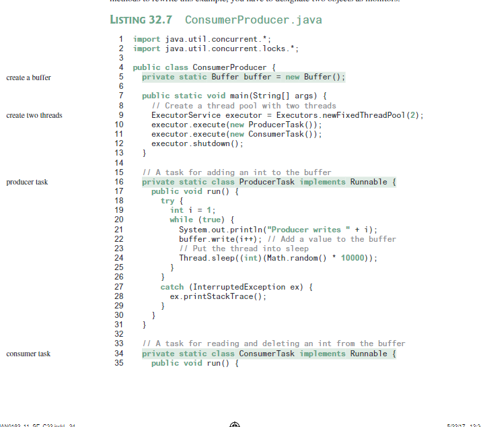Screen dimensions: 481x427
Task: Click the line 'import java.util.concurrent.*;'
Action: [202, 39]
